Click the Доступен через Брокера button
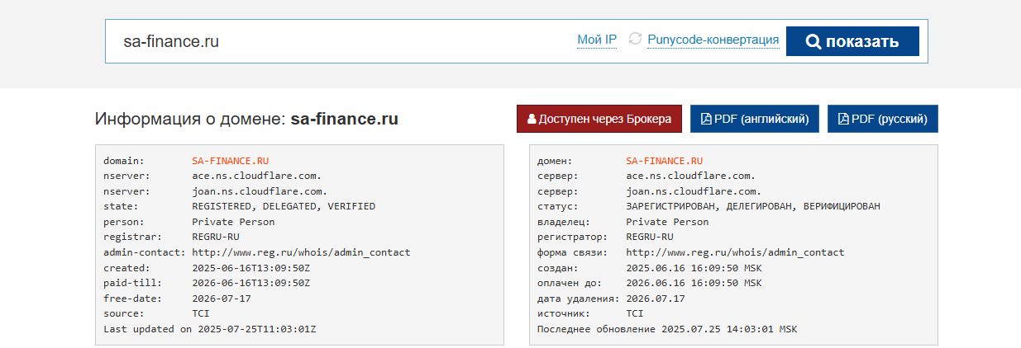Viewport: 1021px width, 348px height. pyautogui.click(x=599, y=119)
